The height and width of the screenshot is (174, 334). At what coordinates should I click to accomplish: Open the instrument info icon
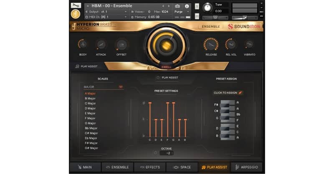pos(186,6)
